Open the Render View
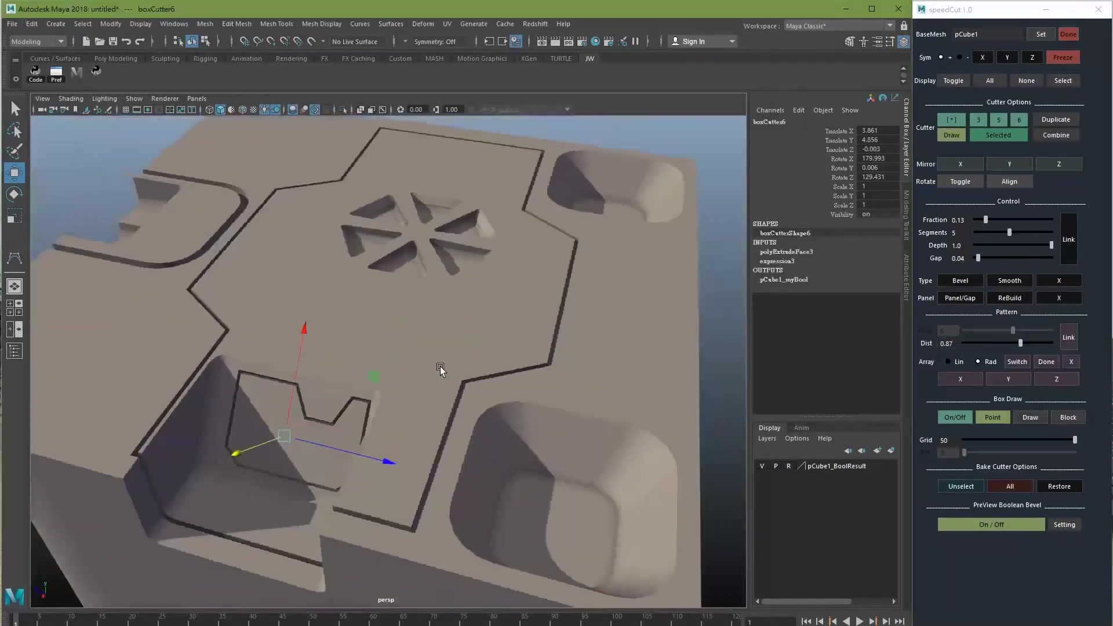 tap(541, 41)
